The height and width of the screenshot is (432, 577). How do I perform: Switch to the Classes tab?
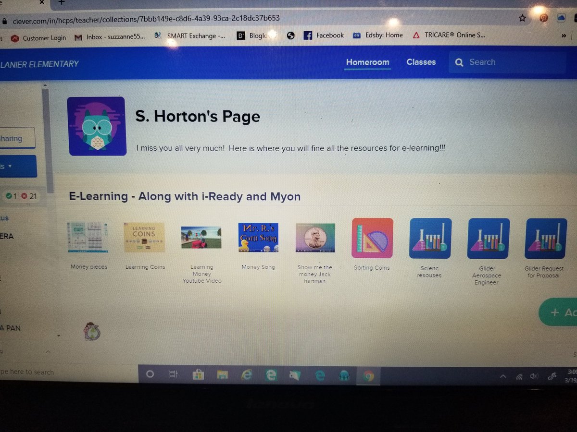coord(421,62)
